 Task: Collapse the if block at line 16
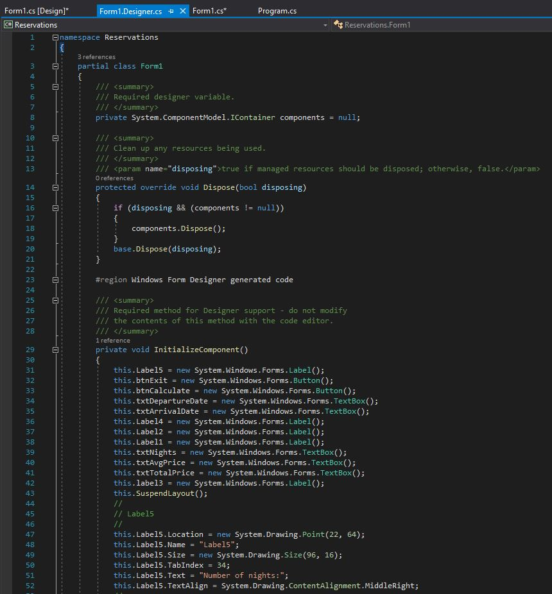pos(55,208)
